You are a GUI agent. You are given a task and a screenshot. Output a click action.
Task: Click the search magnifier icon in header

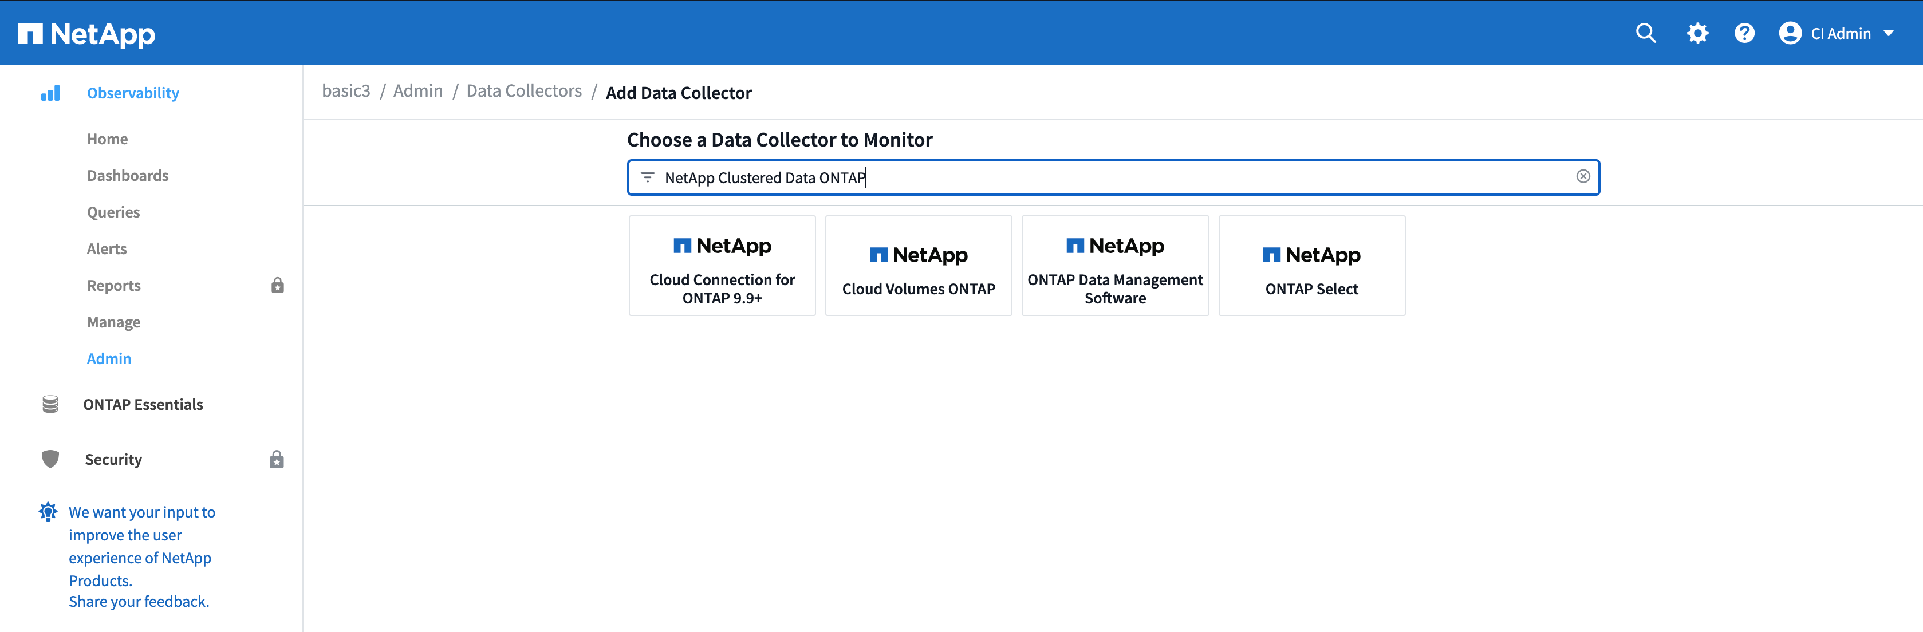tap(1645, 33)
